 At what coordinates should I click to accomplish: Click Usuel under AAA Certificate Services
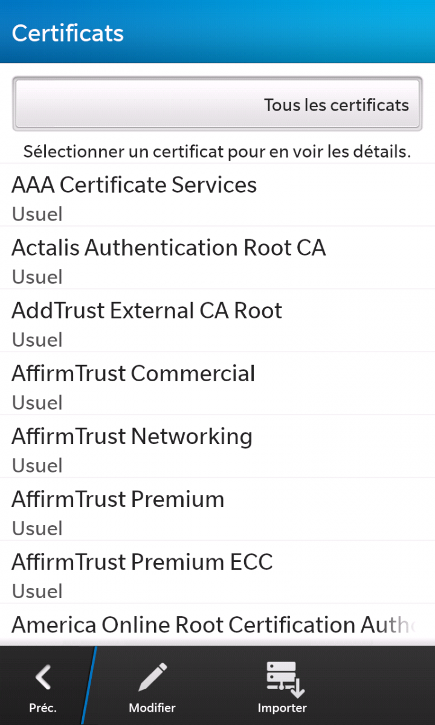pyautogui.click(x=37, y=214)
